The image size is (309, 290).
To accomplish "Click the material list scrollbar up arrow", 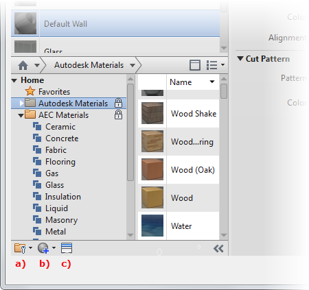I will coord(224,79).
